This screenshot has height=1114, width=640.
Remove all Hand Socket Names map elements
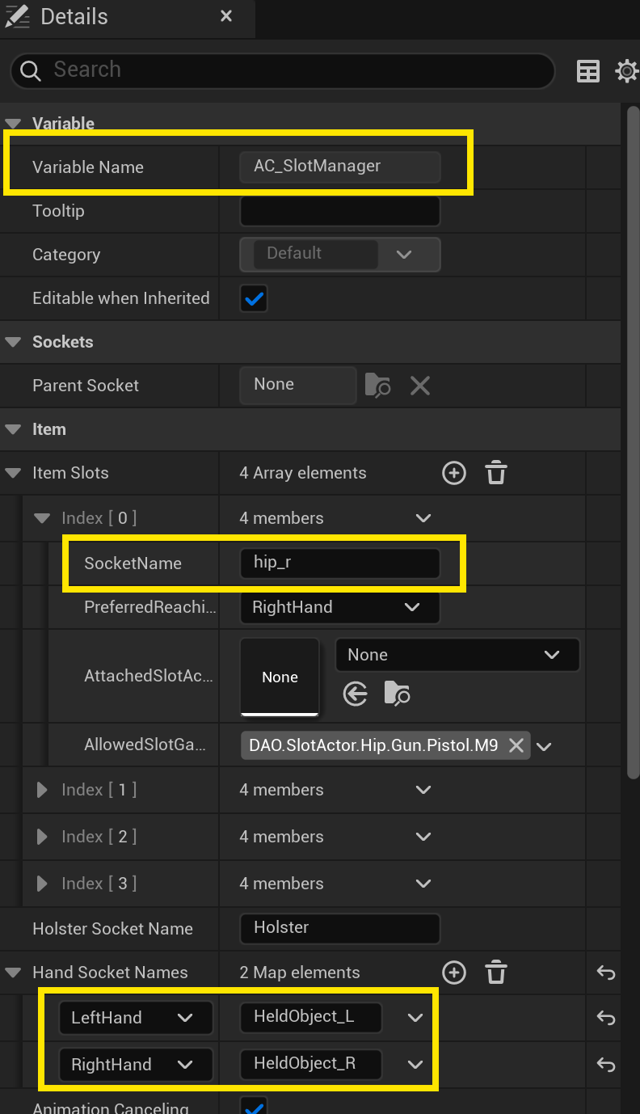point(496,973)
